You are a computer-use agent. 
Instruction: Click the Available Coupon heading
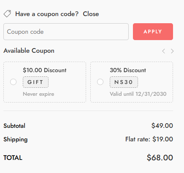pyautogui.click(x=29, y=51)
